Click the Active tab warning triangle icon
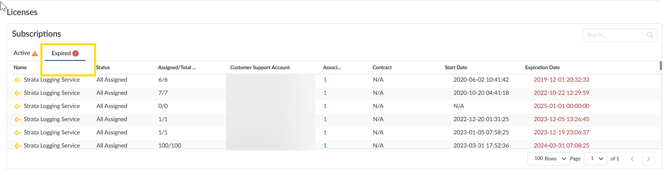Image resolution: width=666 pixels, height=175 pixels. (35, 54)
